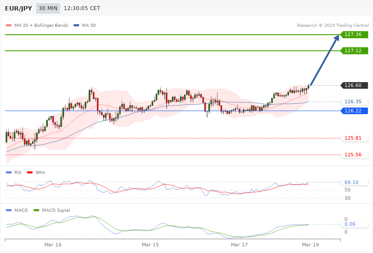Click the Mar 19 date axis label
Screen dimensions: 373x253
click(310, 245)
